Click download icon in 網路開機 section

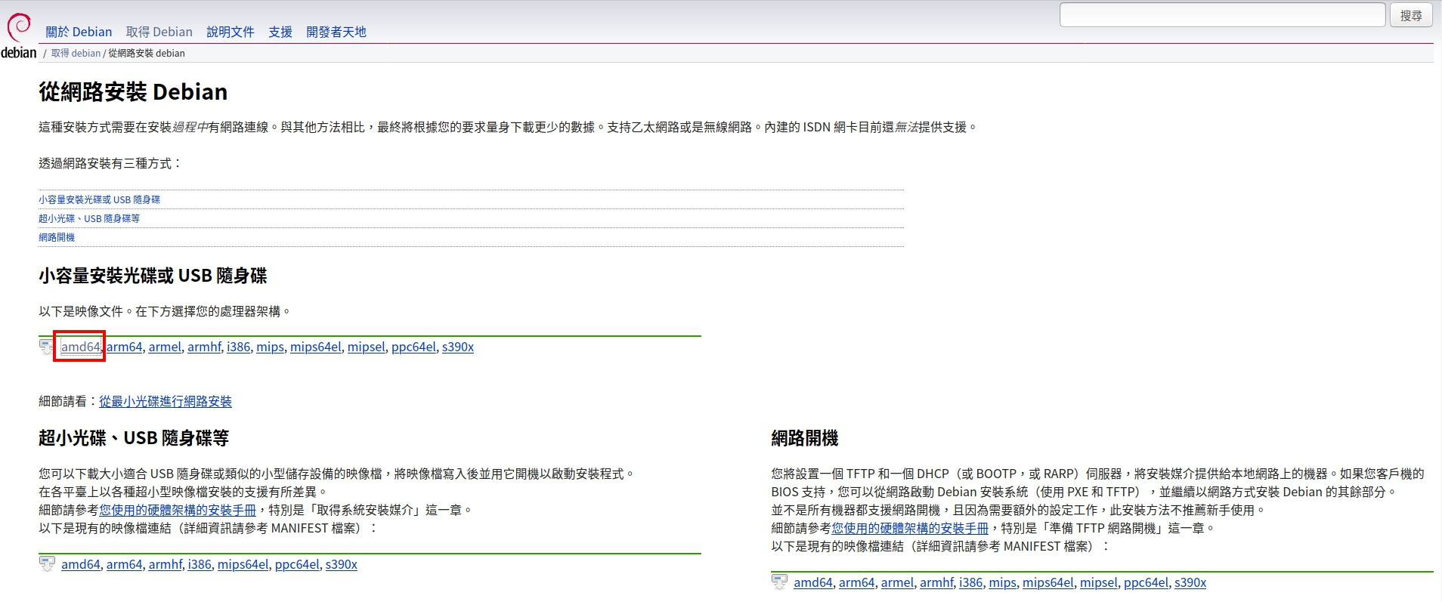[x=779, y=582]
